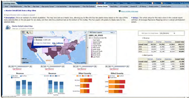Click the 2009 bar in the BizTech-legend Revenue chart

24,87
